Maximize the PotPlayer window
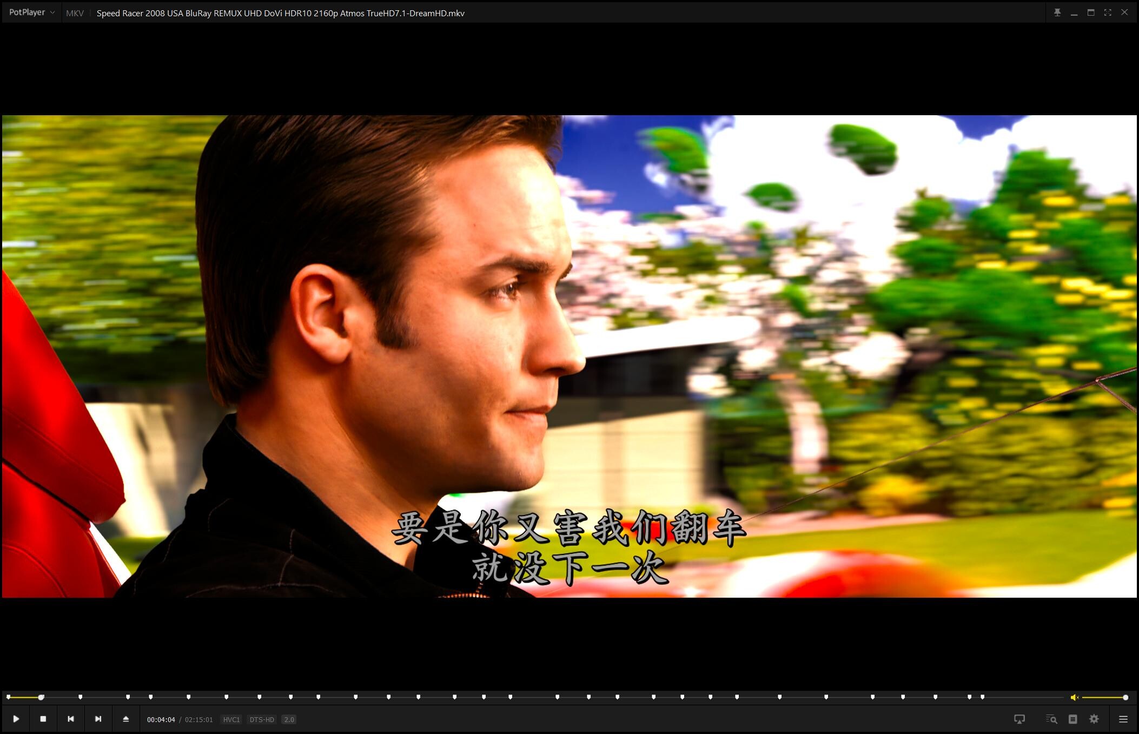 (x=1091, y=12)
